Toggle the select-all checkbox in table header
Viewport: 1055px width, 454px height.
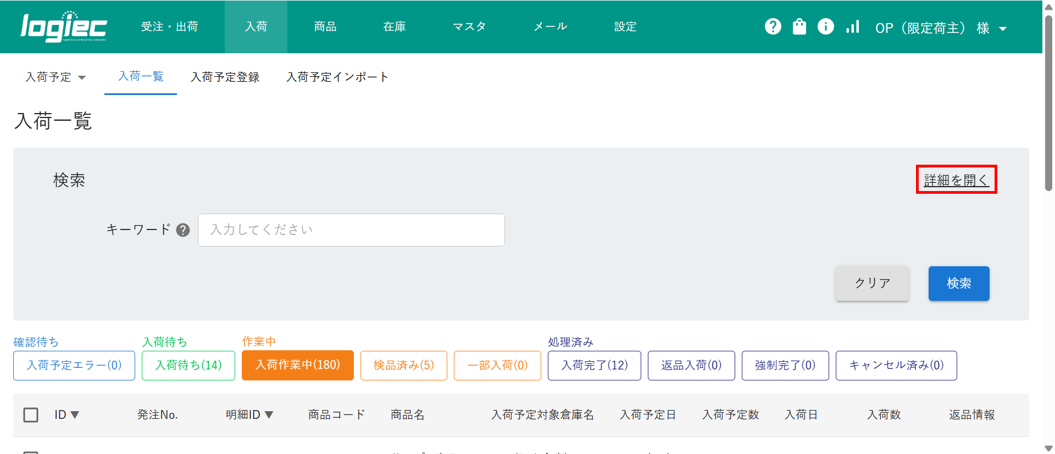(31, 415)
